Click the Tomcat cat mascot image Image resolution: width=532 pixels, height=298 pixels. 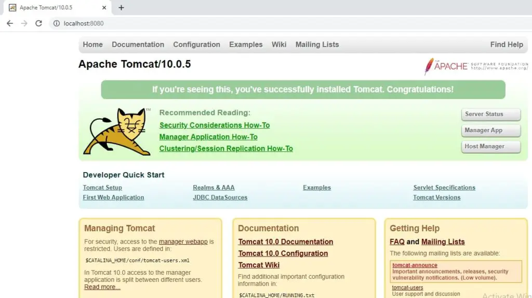117,132
